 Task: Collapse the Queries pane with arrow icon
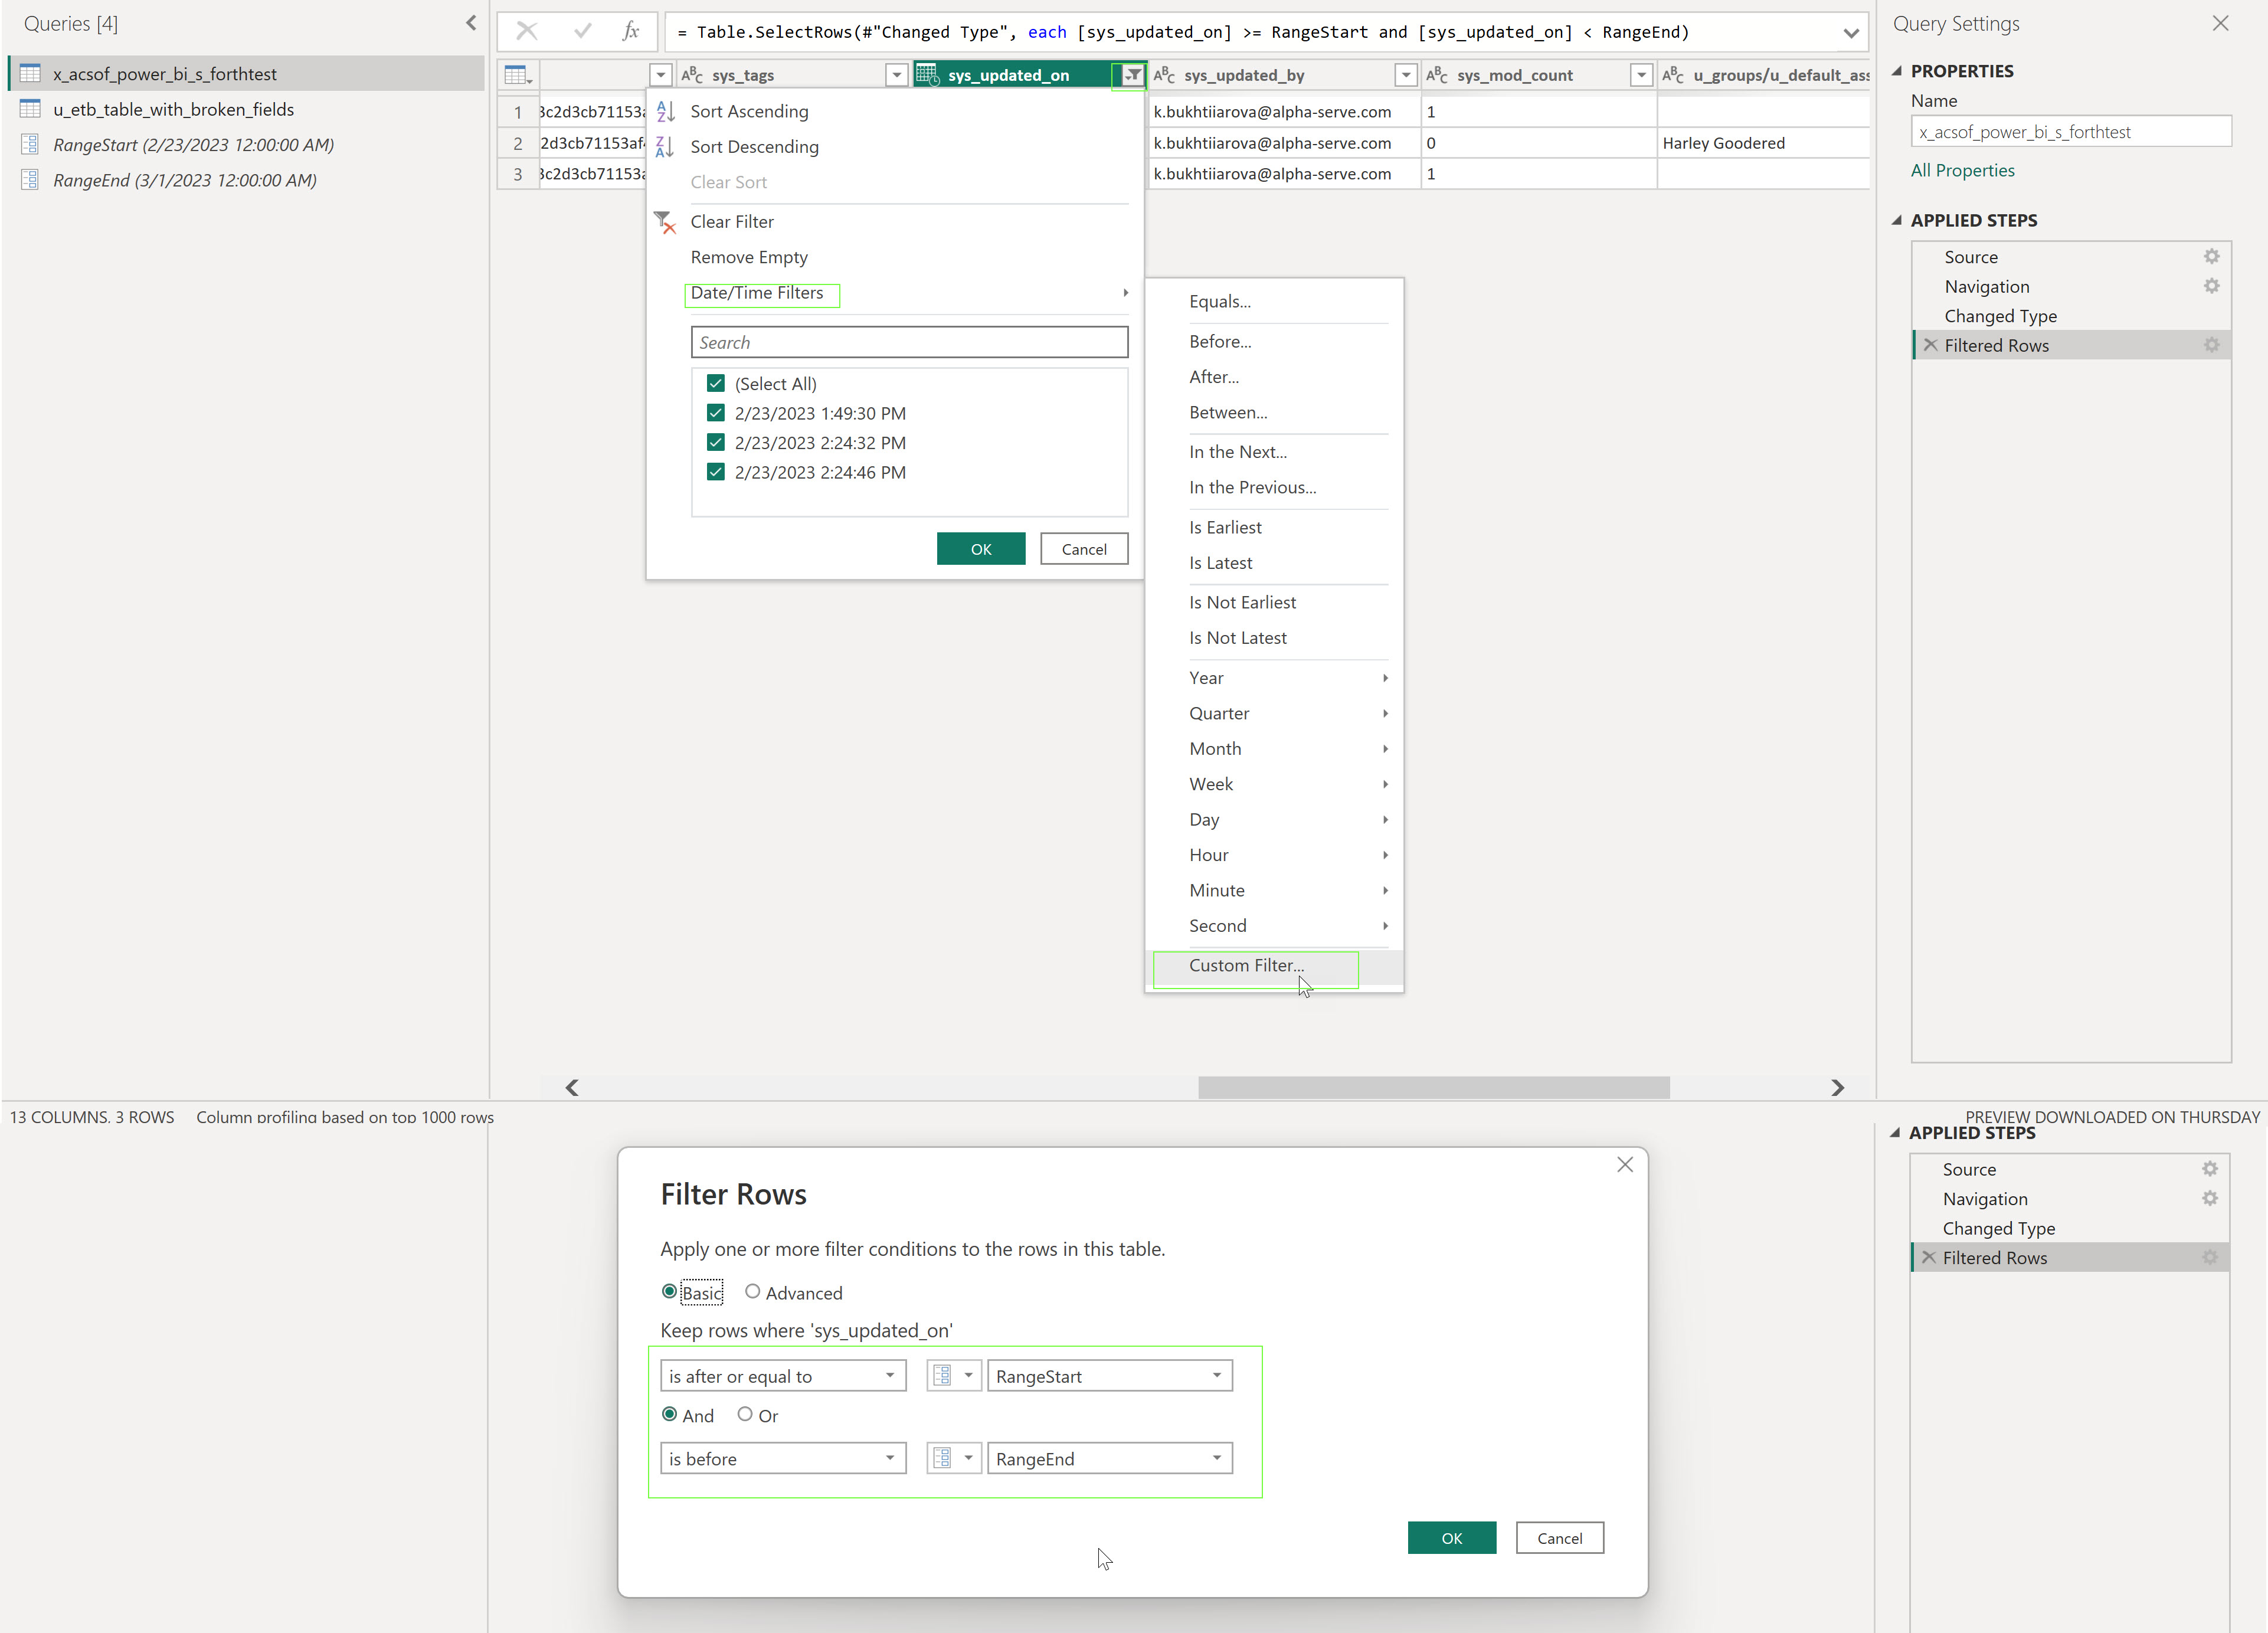[471, 23]
